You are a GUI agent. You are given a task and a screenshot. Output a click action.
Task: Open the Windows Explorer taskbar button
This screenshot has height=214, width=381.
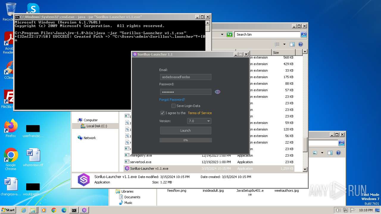33,210
